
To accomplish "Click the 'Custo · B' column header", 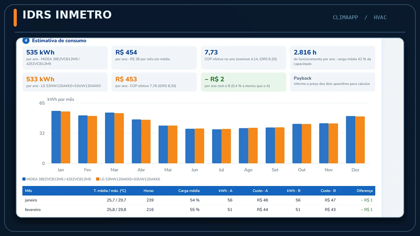I will click(x=328, y=191).
